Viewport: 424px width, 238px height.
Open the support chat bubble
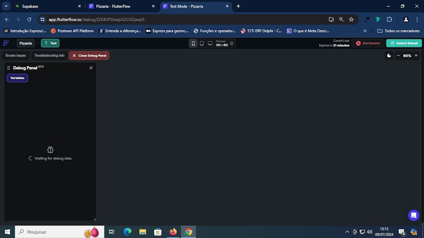pyautogui.click(x=413, y=215)
